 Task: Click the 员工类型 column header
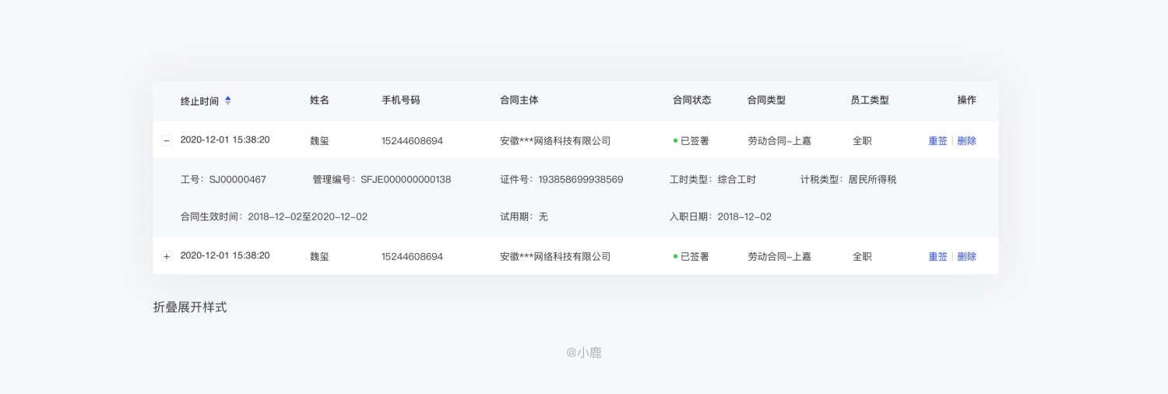pos(870,100)
